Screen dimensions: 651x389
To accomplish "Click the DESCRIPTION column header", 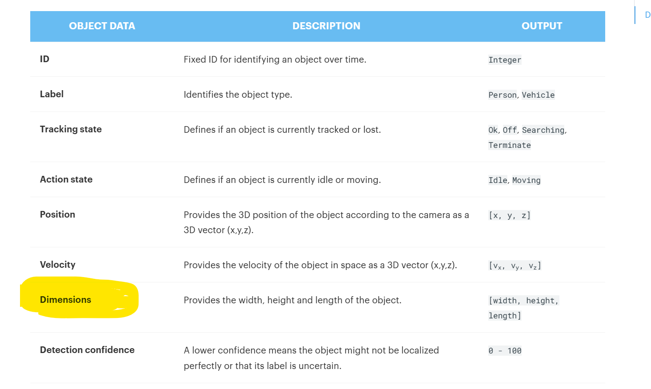I will pyautogui.click(x=326, y=26).
